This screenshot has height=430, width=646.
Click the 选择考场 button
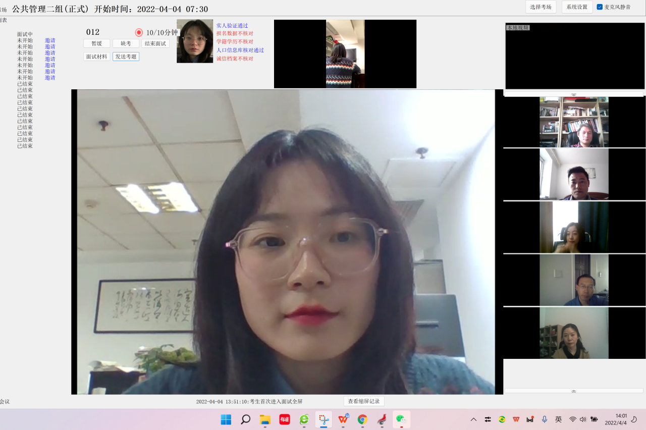pos(541,7)
